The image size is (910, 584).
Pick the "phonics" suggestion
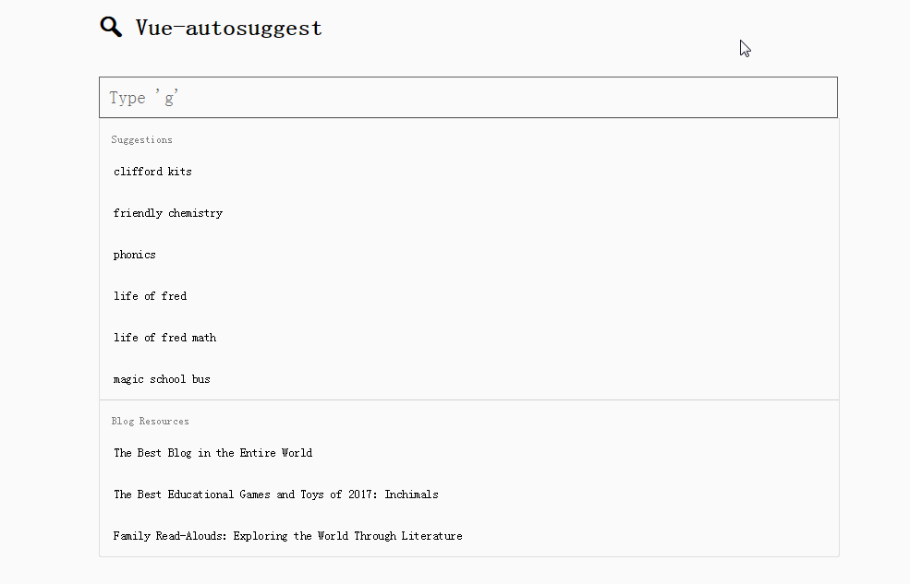pyautogui.click(x=135, y=255)
